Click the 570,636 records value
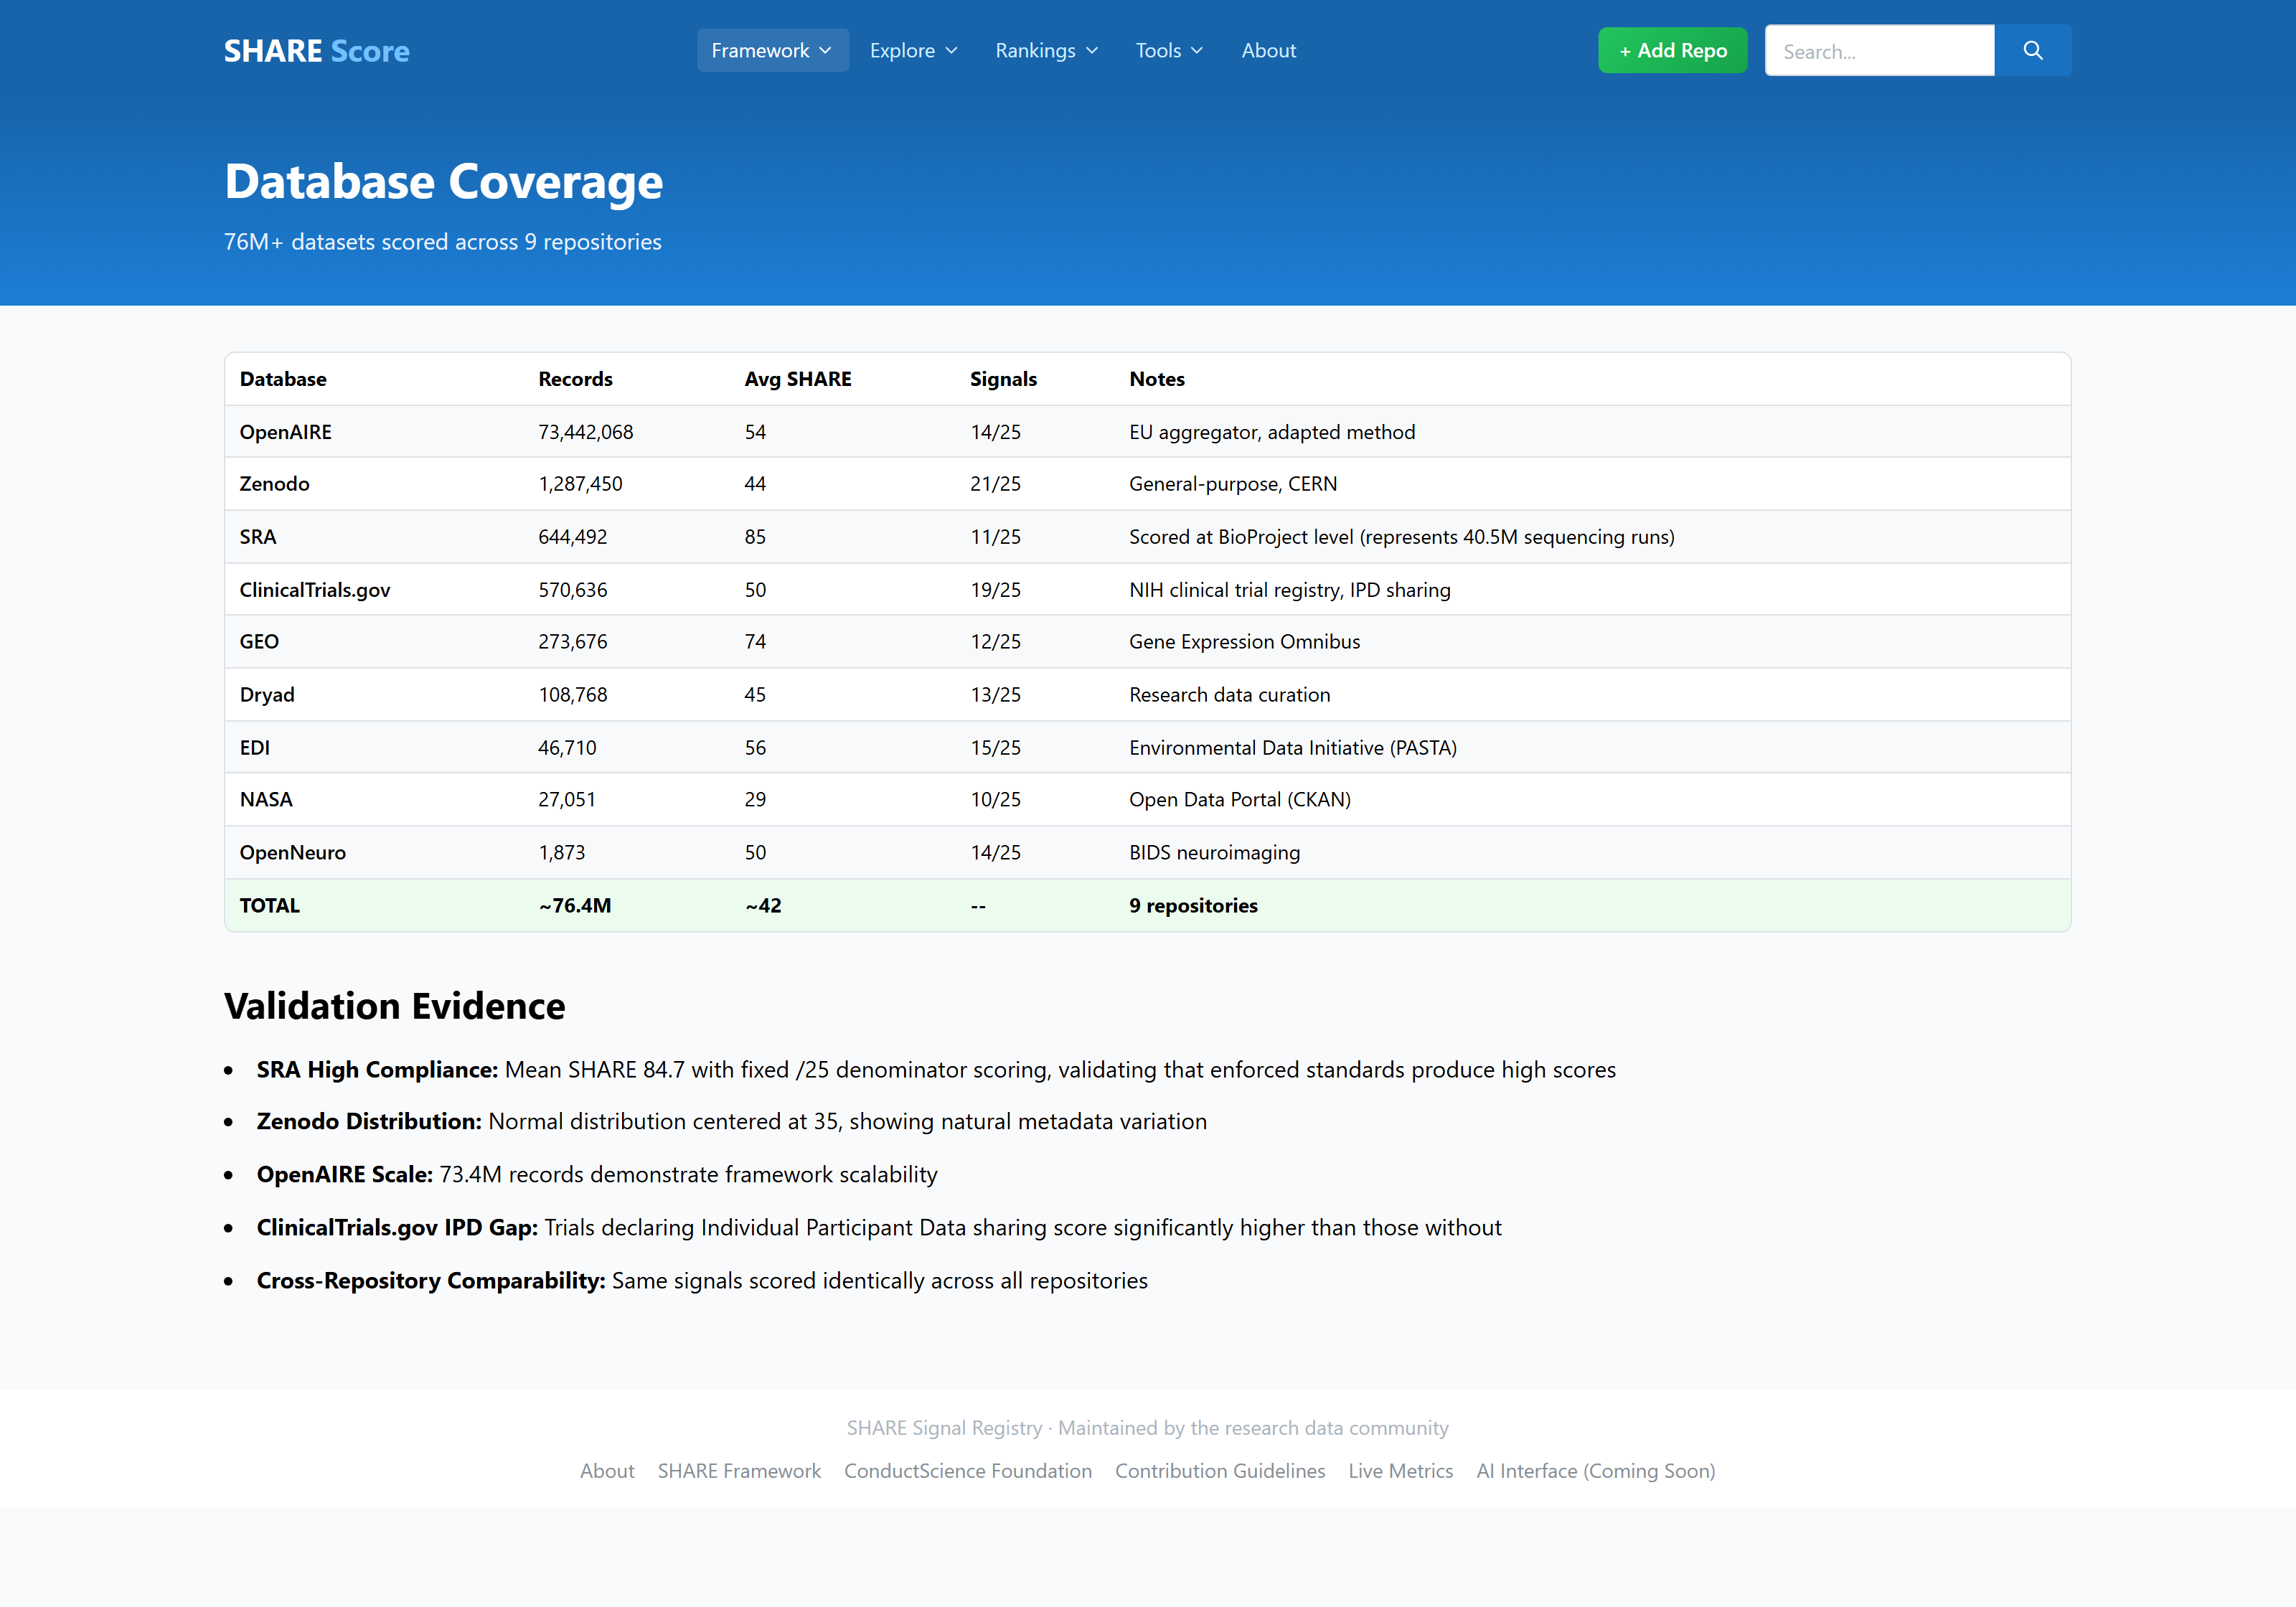2296x1607 pixels. tap(573, 590)
